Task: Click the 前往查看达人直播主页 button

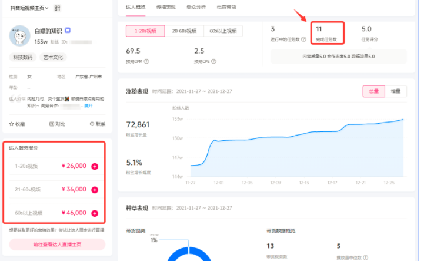Action: coord(57,245)
